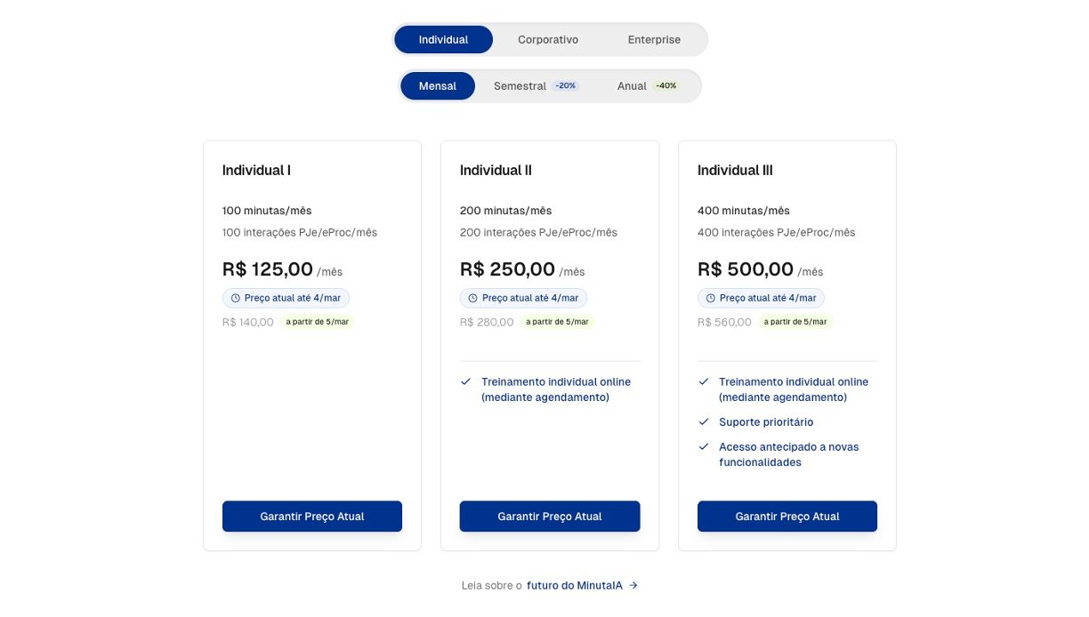The image size is (1089, 617).
Task: Click clock icon in Individual I price badge
Action: pyautogui.click(x=236, y=299)
